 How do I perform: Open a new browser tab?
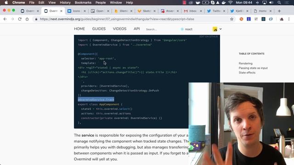(x=279, y=11)
